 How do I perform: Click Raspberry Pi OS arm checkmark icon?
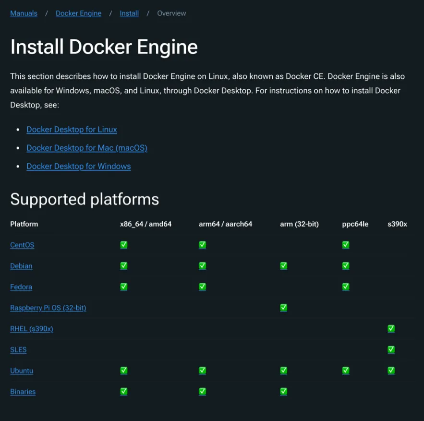click(284, 308)
